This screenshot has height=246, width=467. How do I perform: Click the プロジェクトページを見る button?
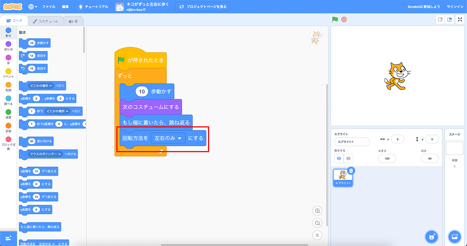pos(202,7)
